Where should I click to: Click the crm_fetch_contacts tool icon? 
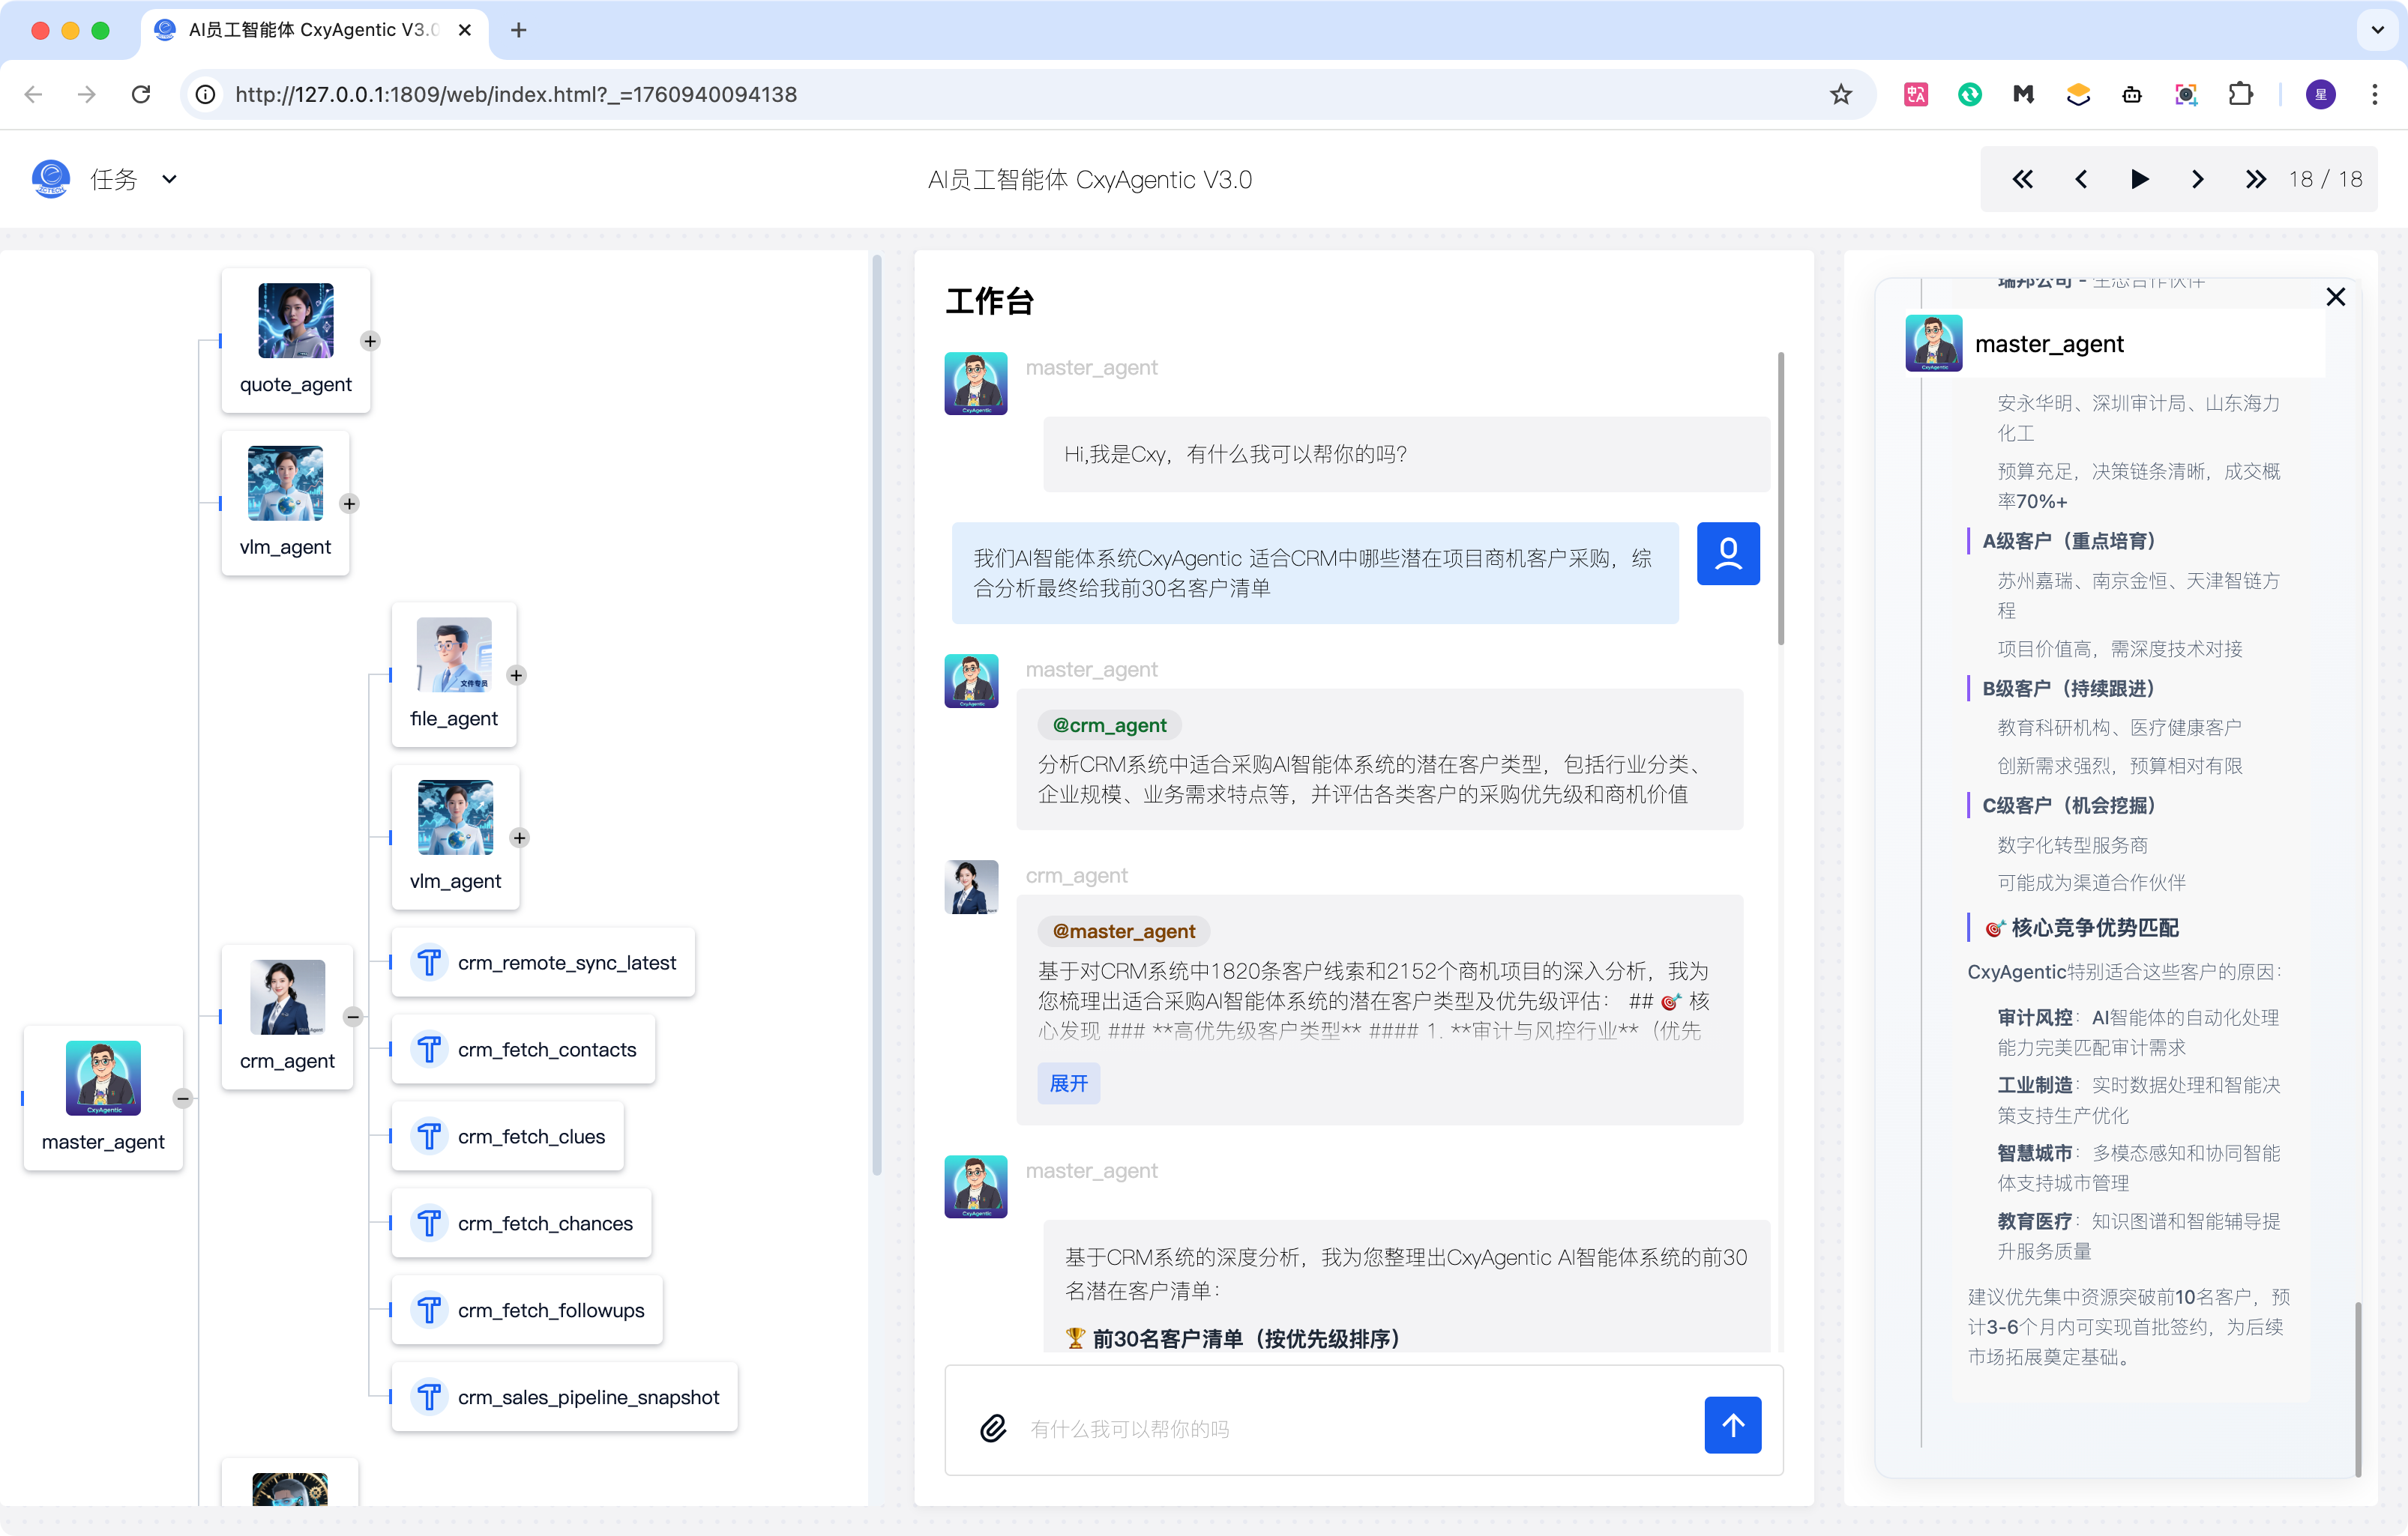tap(429, 1049)
